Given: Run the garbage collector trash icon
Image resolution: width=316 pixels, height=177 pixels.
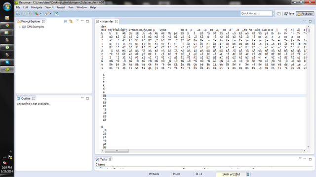Looking at the screenshot, I should [248, 175].
